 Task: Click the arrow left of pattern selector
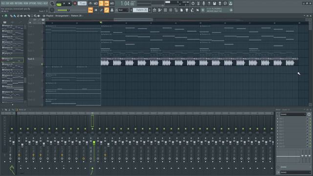click(x=132, y=10)
